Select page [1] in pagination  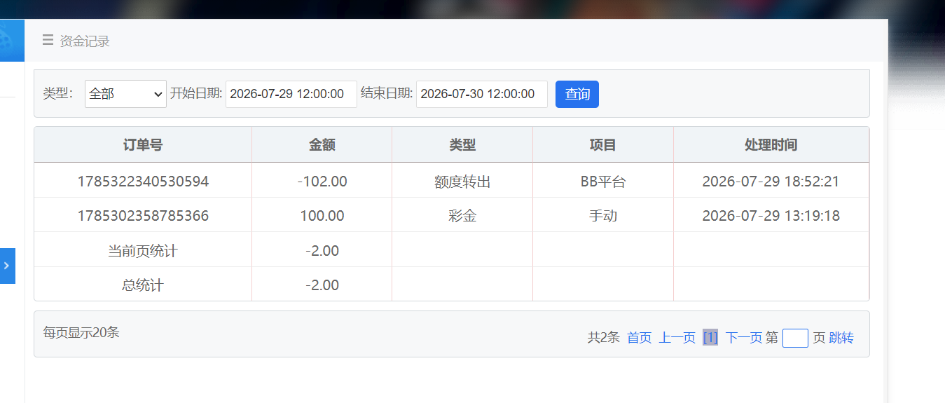[x=710, y=338]
